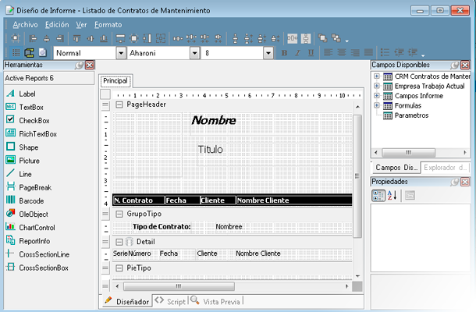Expand Empresa Trabajo Actual tree node
Screen dimensions: 476x312
coord(377,86)
